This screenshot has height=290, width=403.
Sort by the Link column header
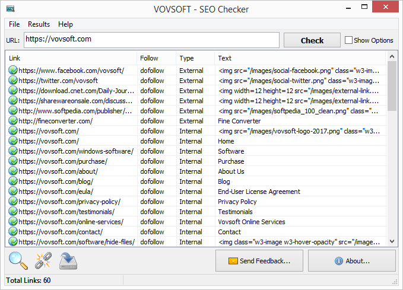point(71,58)
